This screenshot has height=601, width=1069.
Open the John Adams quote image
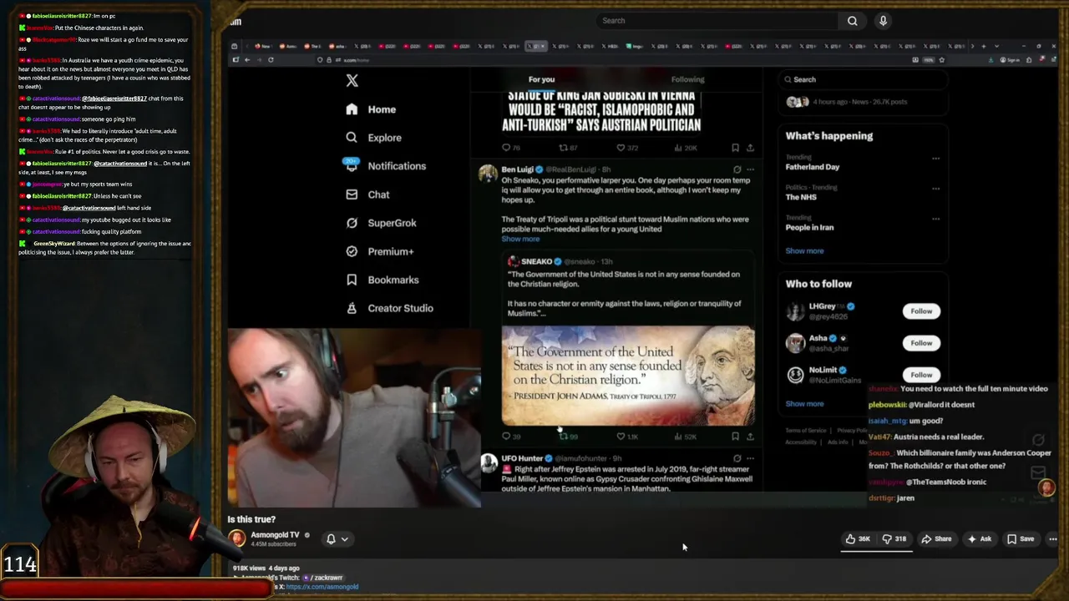click(x=628, y=376)
